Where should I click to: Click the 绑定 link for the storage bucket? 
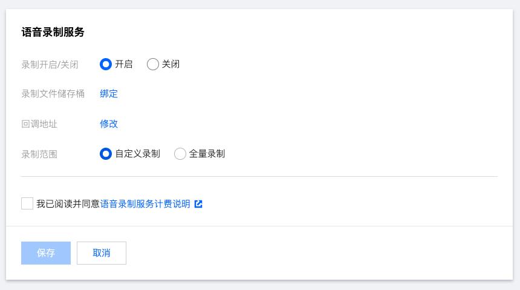[109, 94]
